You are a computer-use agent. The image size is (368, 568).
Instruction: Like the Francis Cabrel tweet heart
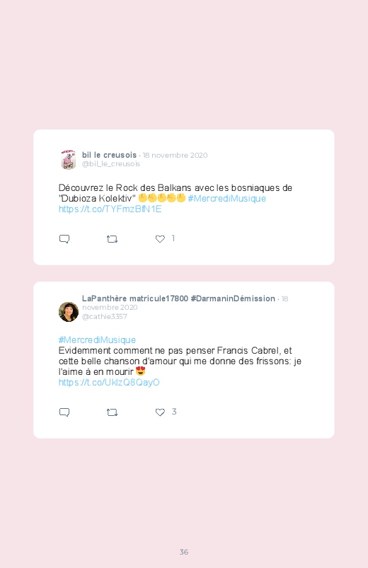click(x=160, y=412)
